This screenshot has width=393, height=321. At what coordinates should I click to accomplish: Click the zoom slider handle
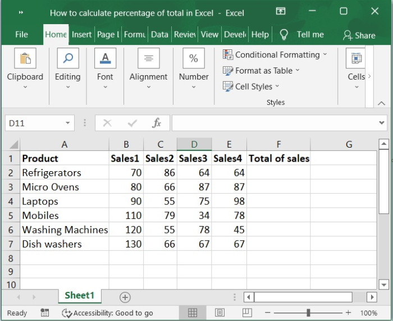[x=308, y=313]
